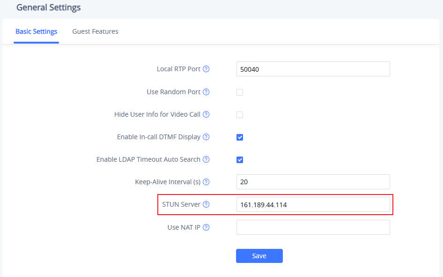Open help icon beside STUN Server
443x277 pixels.
coord(206,204)
